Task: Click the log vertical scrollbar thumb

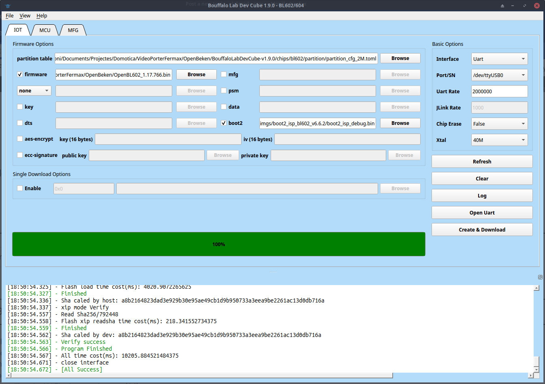Action: pyautogui.click(x=536, y=361)
